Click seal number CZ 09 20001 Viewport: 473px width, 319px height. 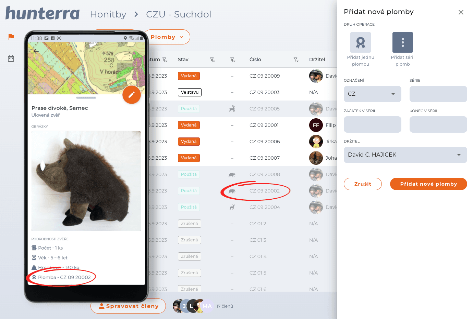[264, 125]
